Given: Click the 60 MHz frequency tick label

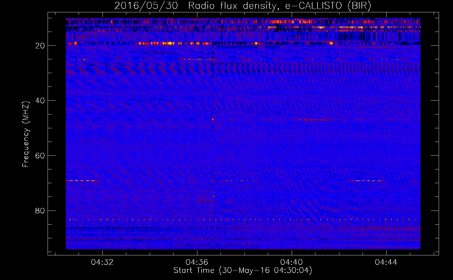Looking at the screenshot, I should (x=40, y=156).
